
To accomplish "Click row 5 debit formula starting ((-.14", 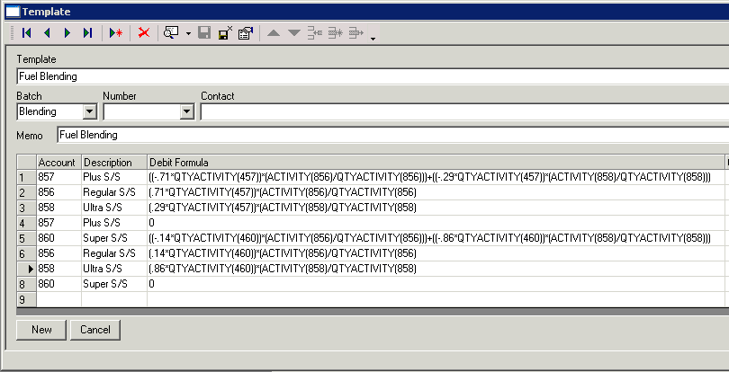I will (436, 238).
